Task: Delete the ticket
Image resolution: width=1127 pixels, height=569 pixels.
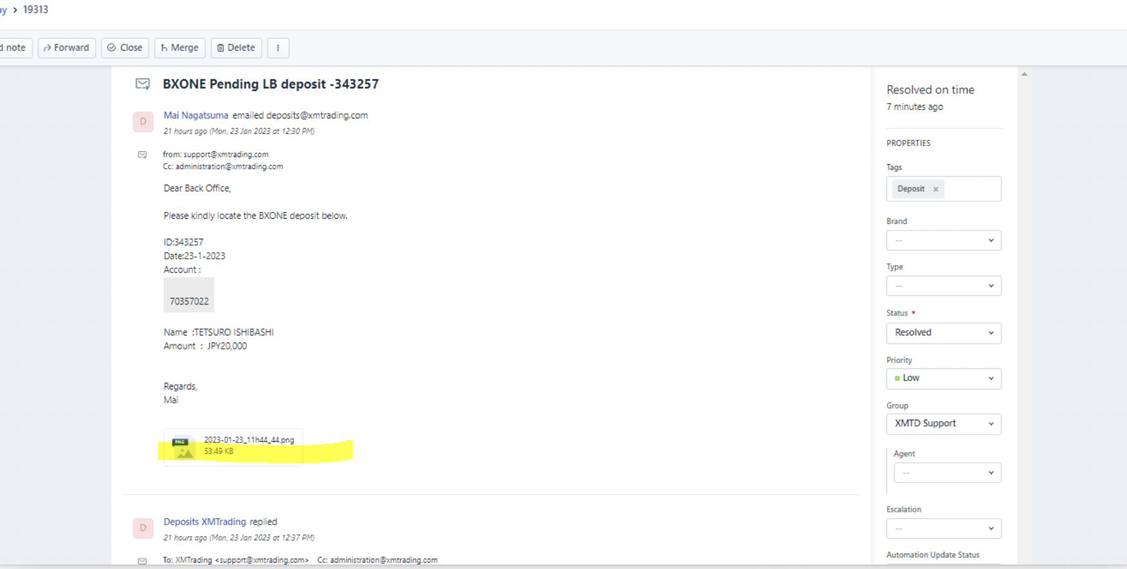Action: [236, 48]
